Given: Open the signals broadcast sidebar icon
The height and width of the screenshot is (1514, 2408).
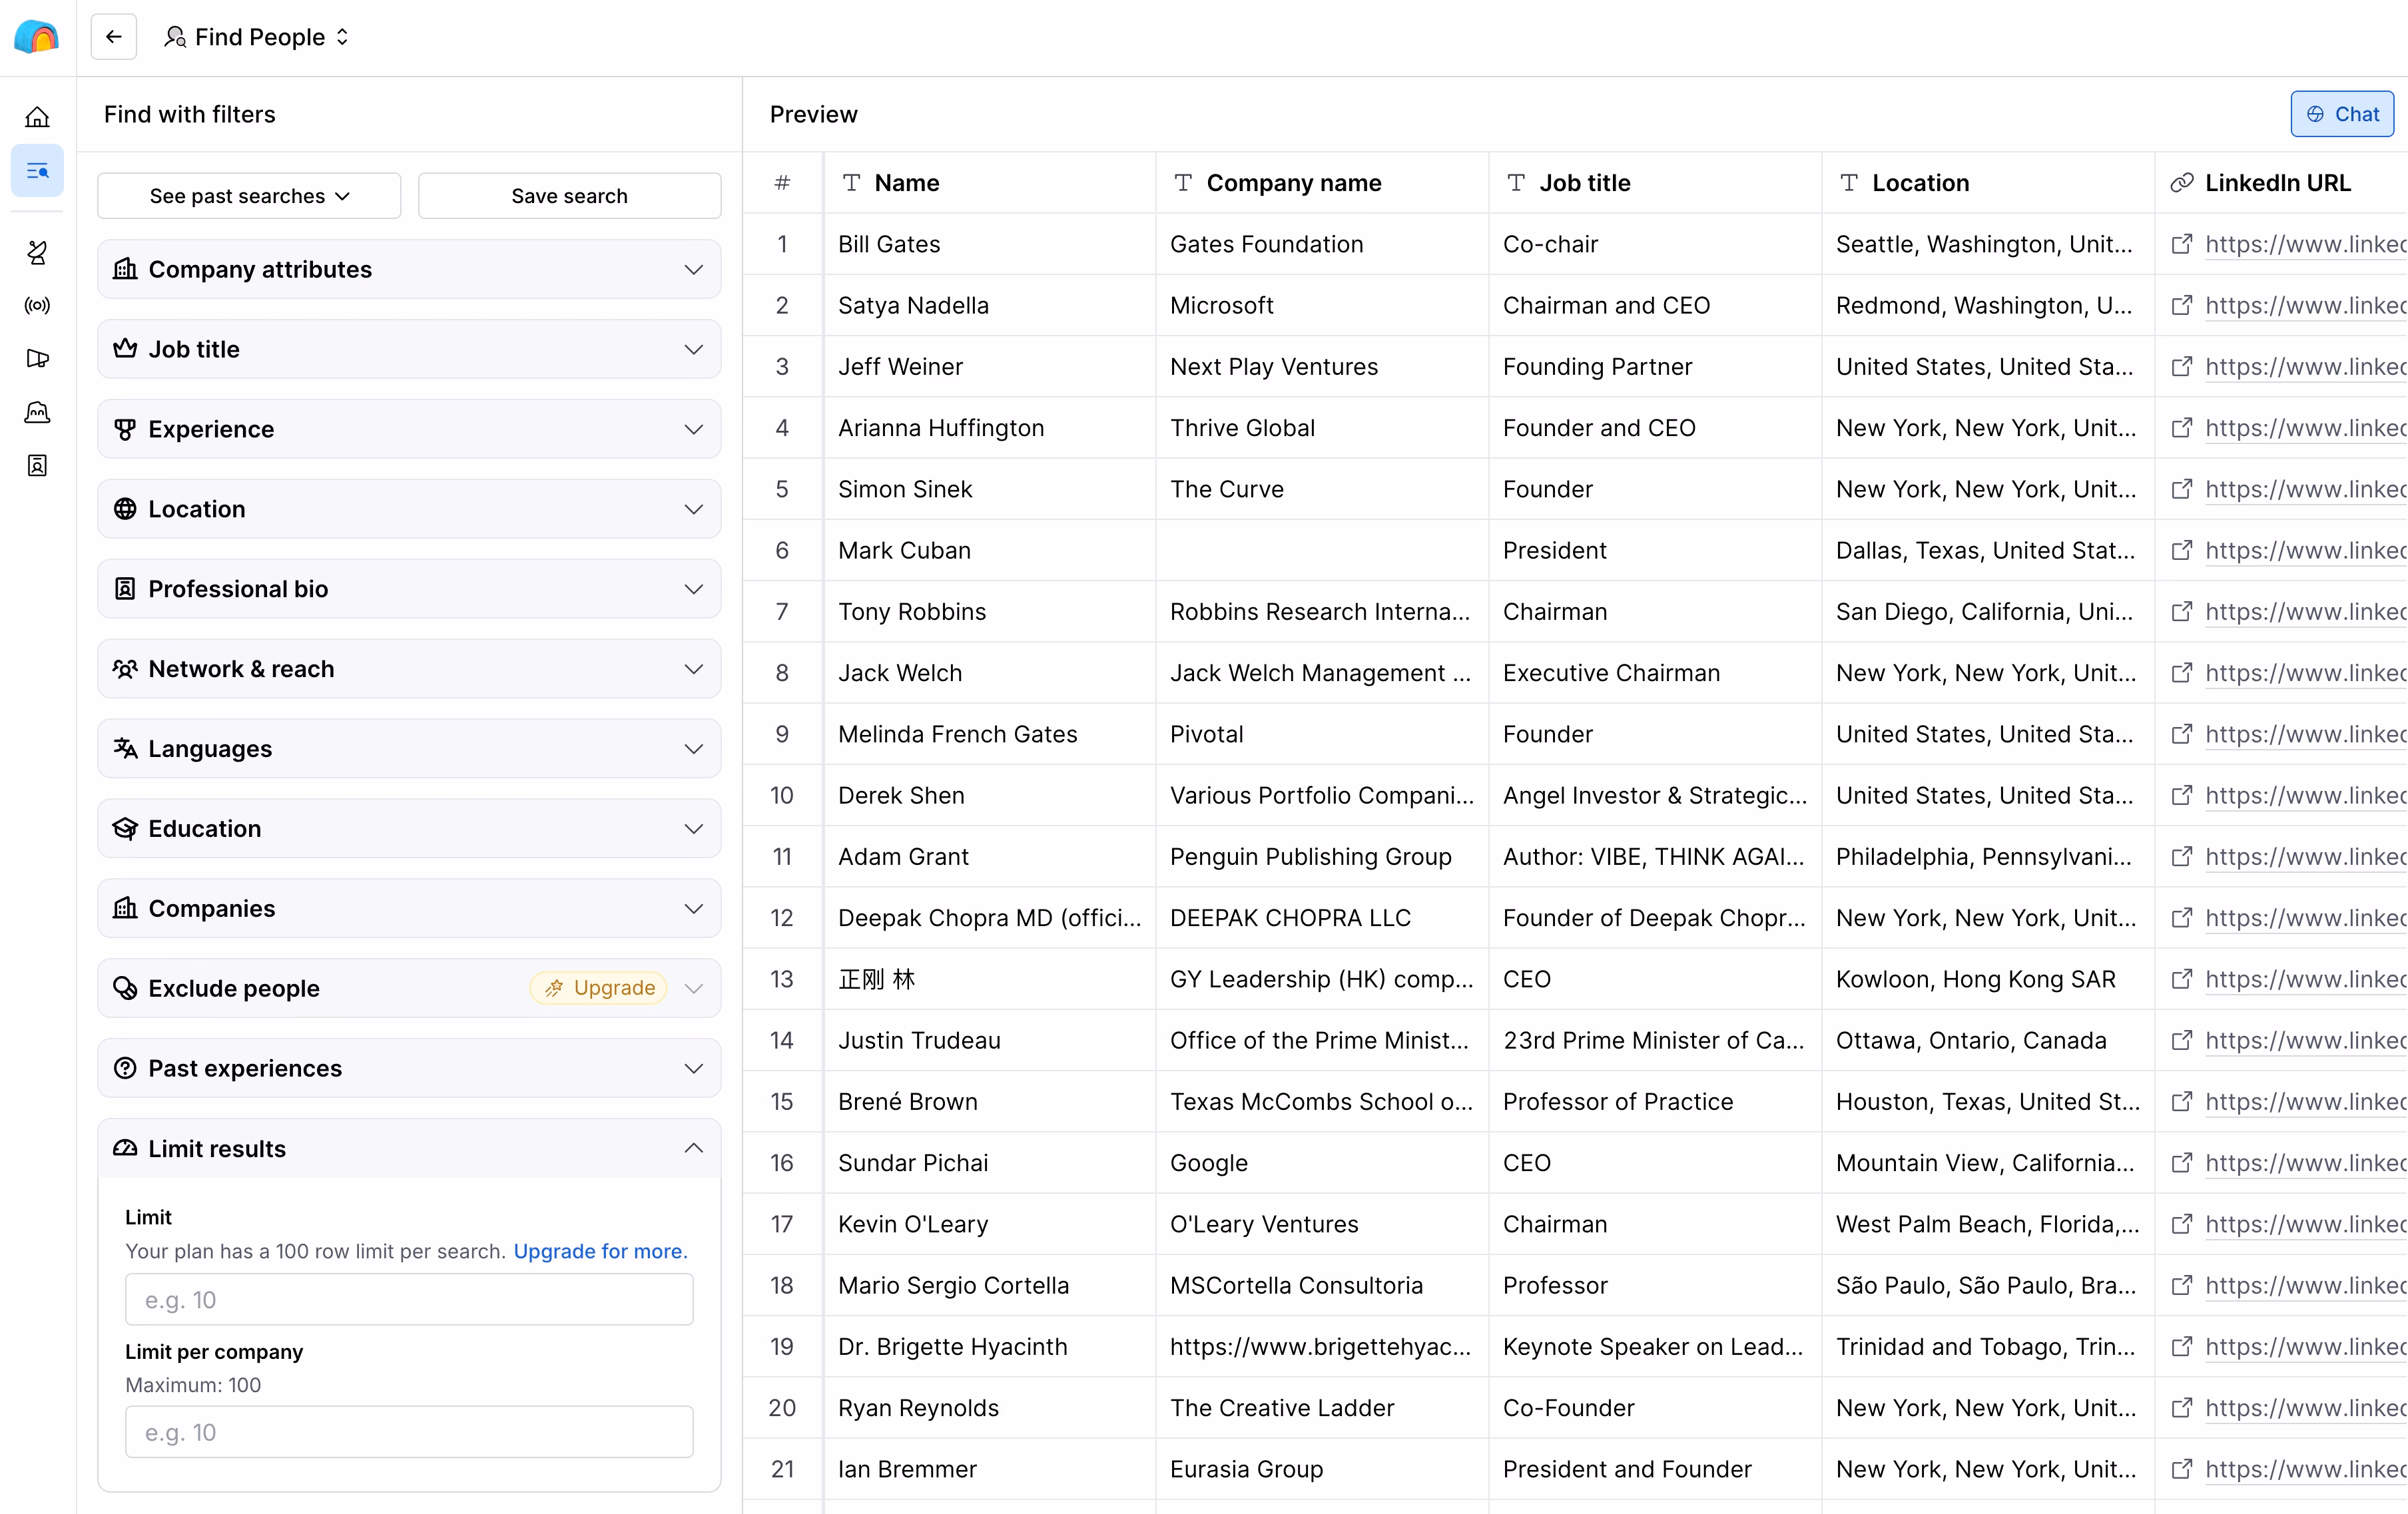Looking at the screenshot, I should pyautogui.click(x=37, y=305).
